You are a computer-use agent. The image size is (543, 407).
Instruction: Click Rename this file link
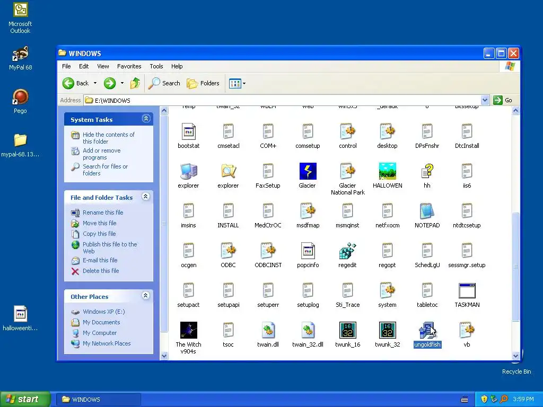click(x=103, y=213)
